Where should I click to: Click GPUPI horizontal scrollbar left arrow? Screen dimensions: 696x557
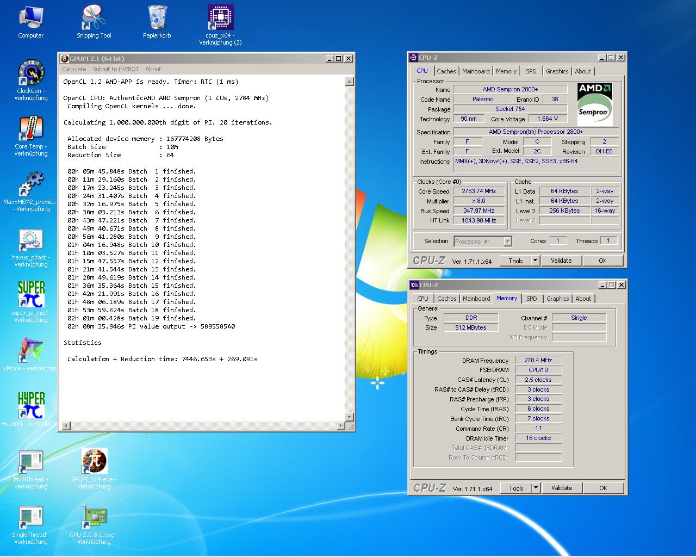coord(66,426)
